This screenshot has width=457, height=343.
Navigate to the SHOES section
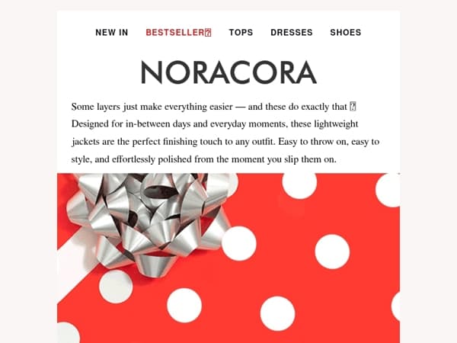pos(345,32)
